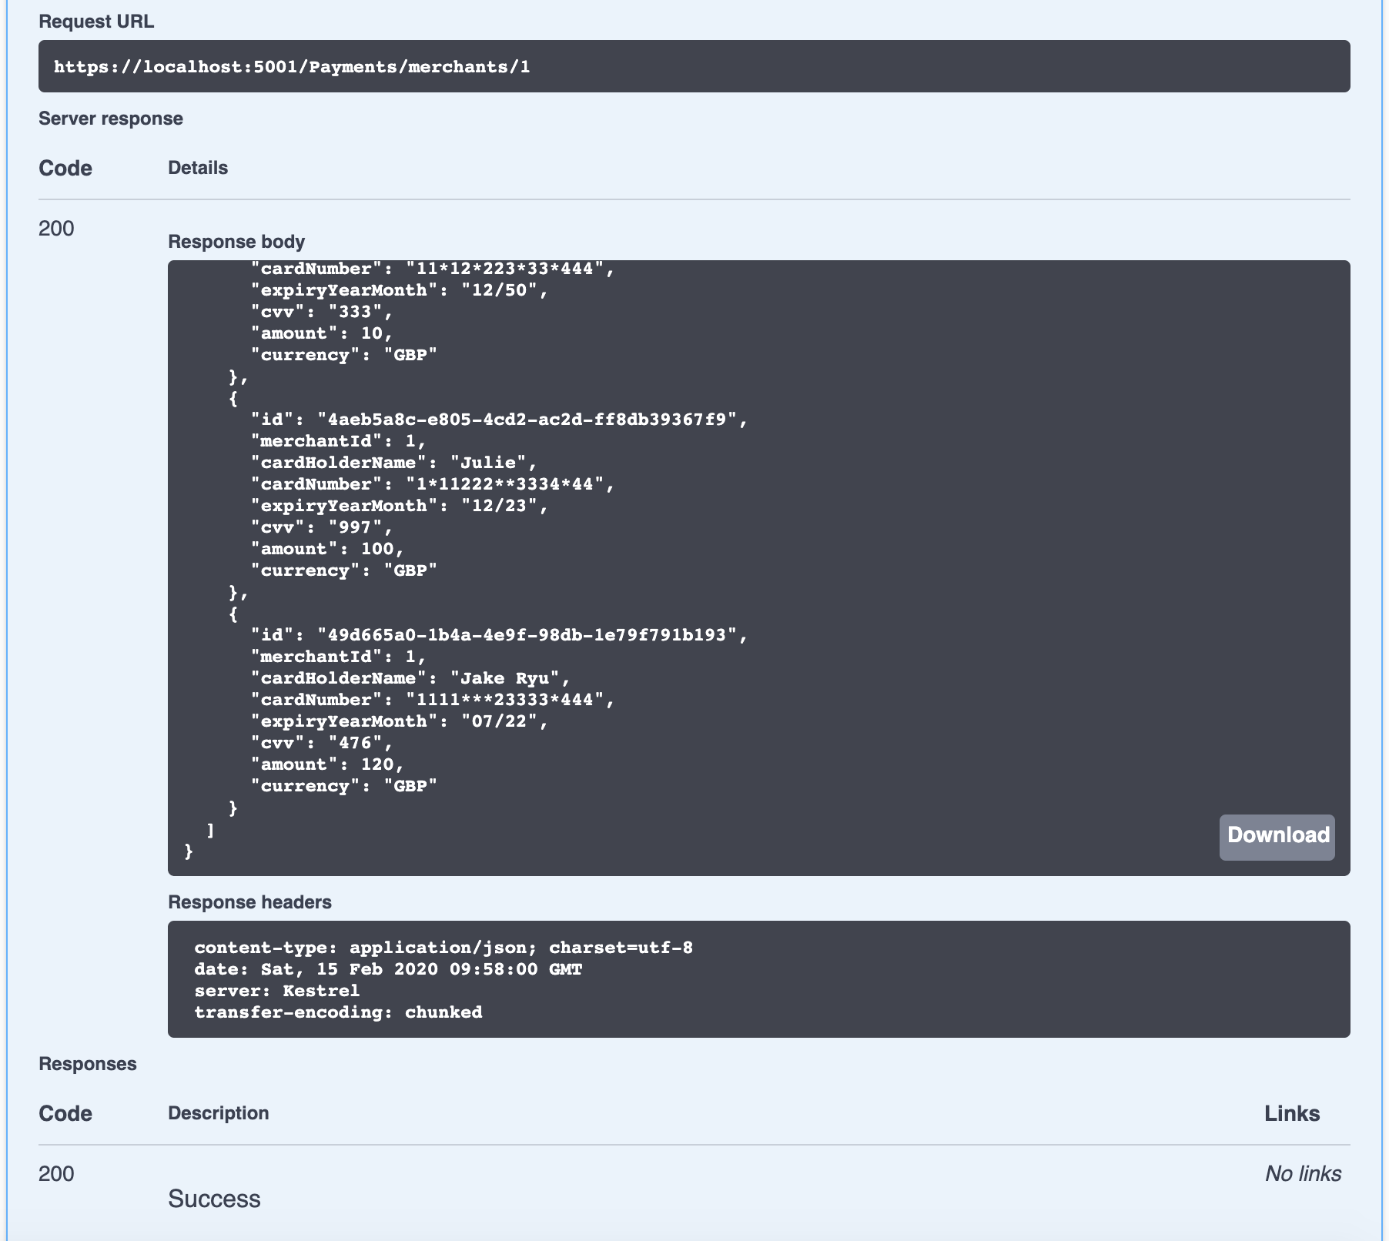Click the "Code" header in Responses table

point(65,1113)
